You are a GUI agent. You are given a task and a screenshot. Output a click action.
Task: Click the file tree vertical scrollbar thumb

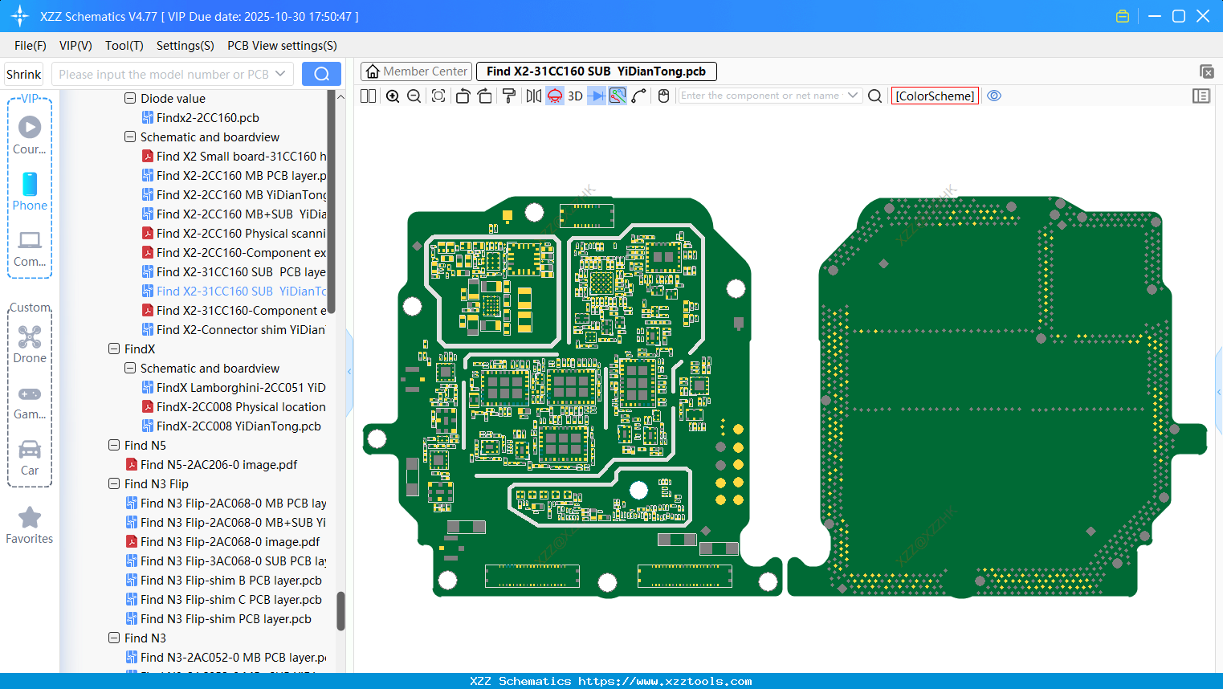340,612
